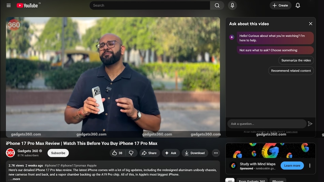This screenshot has width=324, height=182.
Task: Select the From Gadgets 360 filter chip
Action: 252,180
